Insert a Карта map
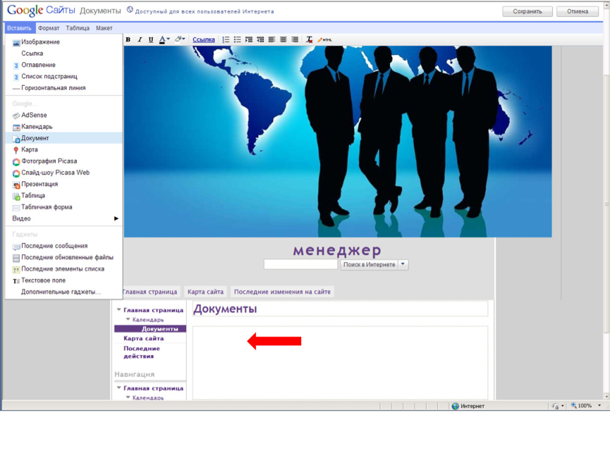Viewport: 610px width, 458px height. coord(64,149)
